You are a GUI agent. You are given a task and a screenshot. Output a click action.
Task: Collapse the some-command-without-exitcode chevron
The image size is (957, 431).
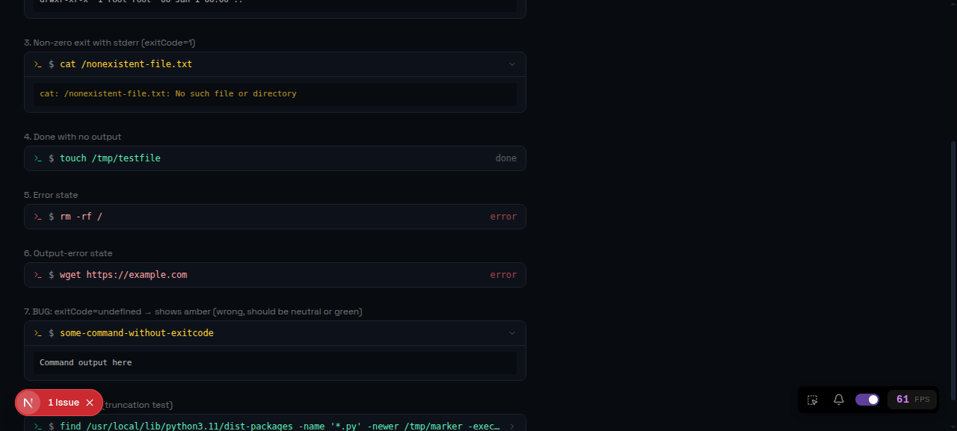[x=512, y=333]
